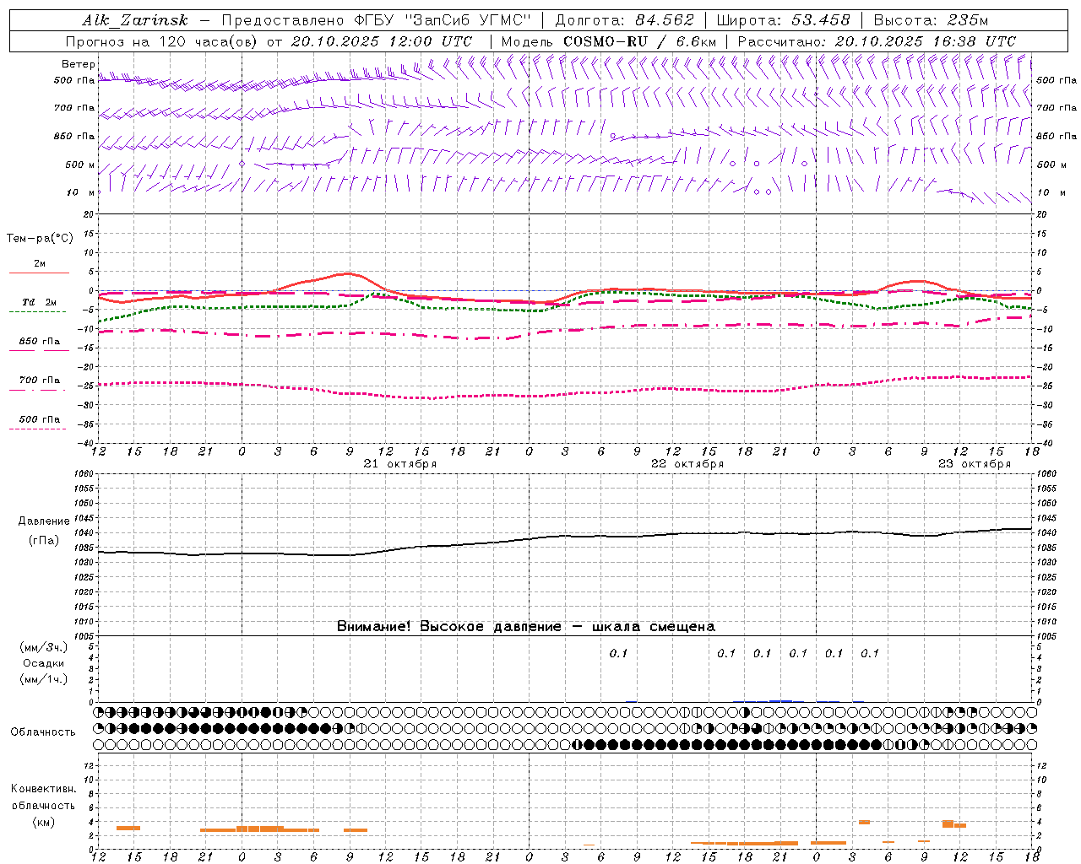Click the warning 'Внимание! Высокое давление — шкала смещена'
1081x864 pixels.
click(526, 627)
